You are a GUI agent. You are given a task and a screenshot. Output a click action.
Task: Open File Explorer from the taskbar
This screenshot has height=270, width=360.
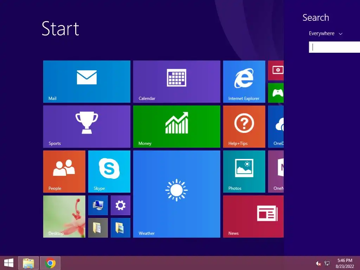pos(28,263)
